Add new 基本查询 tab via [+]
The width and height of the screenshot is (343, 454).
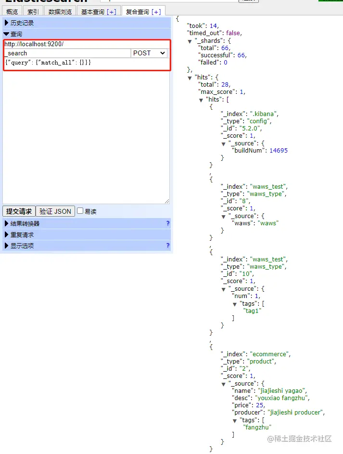pos(111,12)
